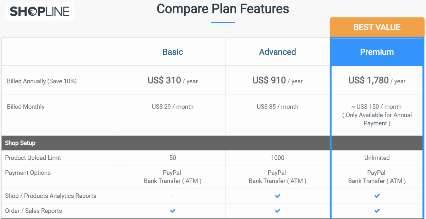Click the Billed Monthly row label
This screenshot has height=219, width=426.
pos(26,107)
